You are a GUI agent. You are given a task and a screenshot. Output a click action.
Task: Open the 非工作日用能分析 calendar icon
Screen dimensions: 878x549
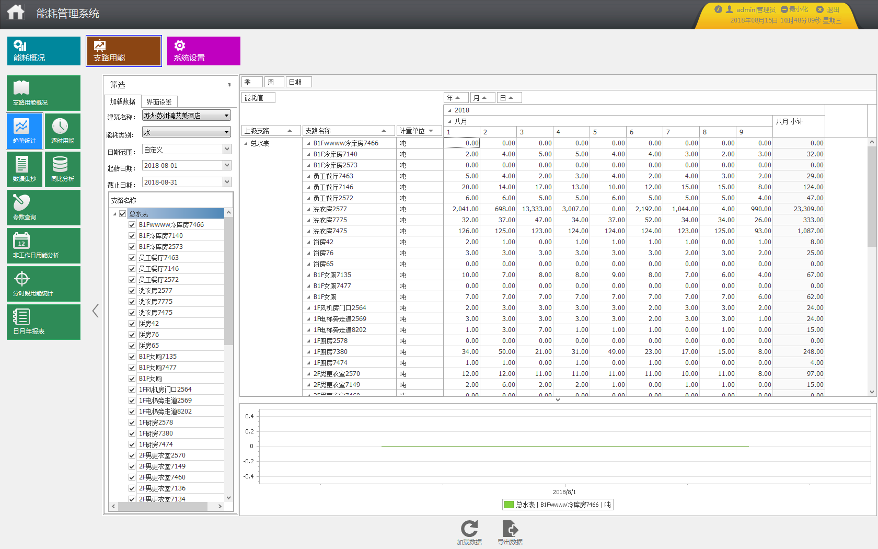[43, 246]
